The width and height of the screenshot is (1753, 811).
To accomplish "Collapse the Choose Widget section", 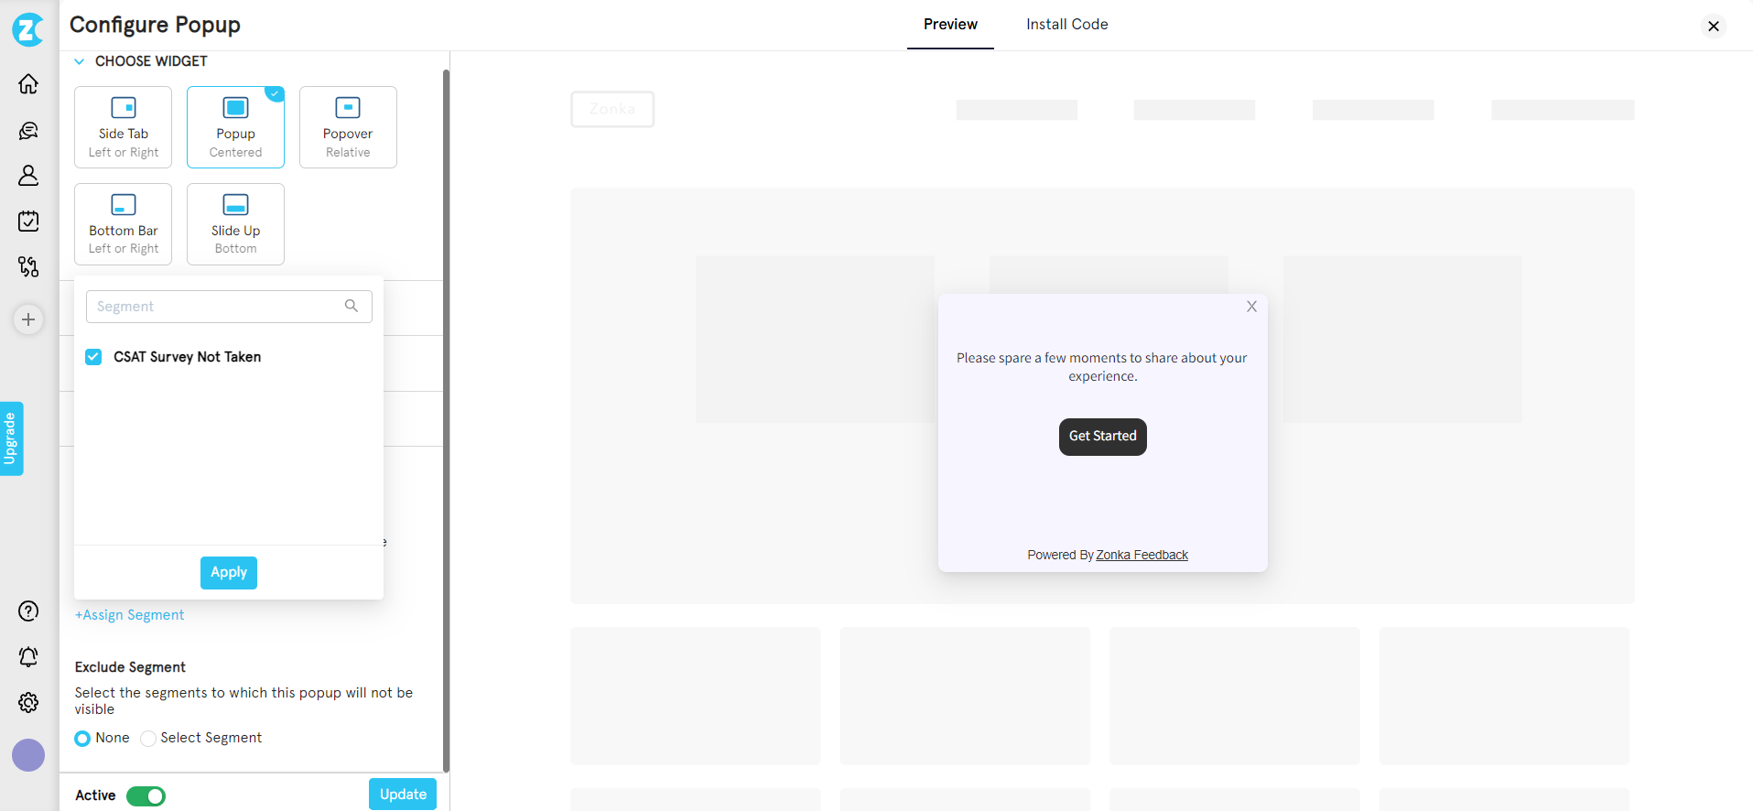I will [x=80, y=61].
